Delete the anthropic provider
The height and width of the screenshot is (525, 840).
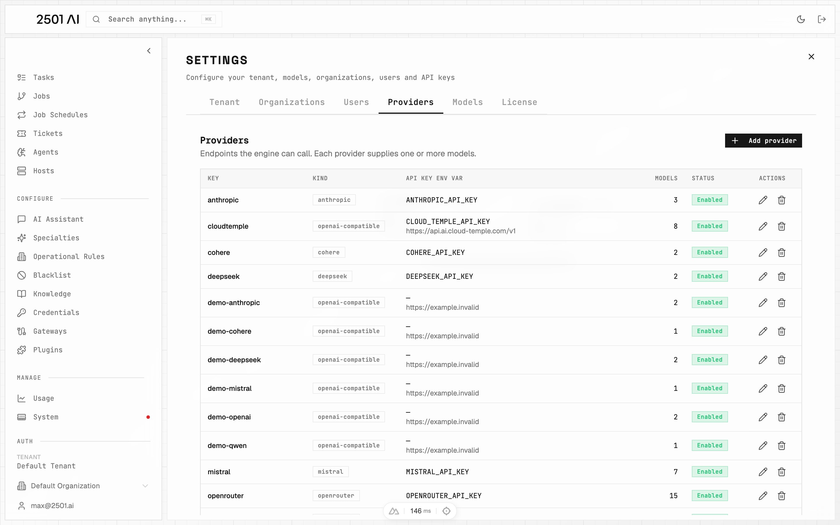pos(781,200)
